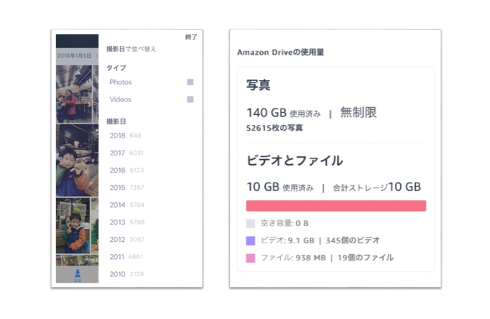Click the 空き容量: 0 B label

284,223
